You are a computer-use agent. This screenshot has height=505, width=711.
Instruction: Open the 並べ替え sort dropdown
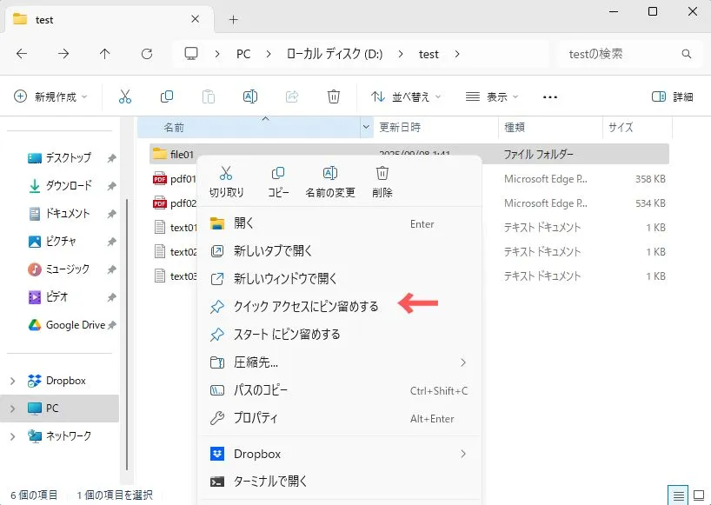pos(406,96)
